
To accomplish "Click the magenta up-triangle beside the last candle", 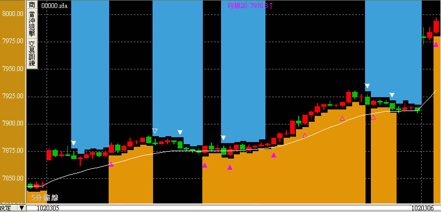I will (436, 44).
